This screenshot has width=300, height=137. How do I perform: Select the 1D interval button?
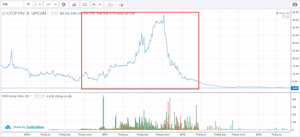tap(28, 4)
